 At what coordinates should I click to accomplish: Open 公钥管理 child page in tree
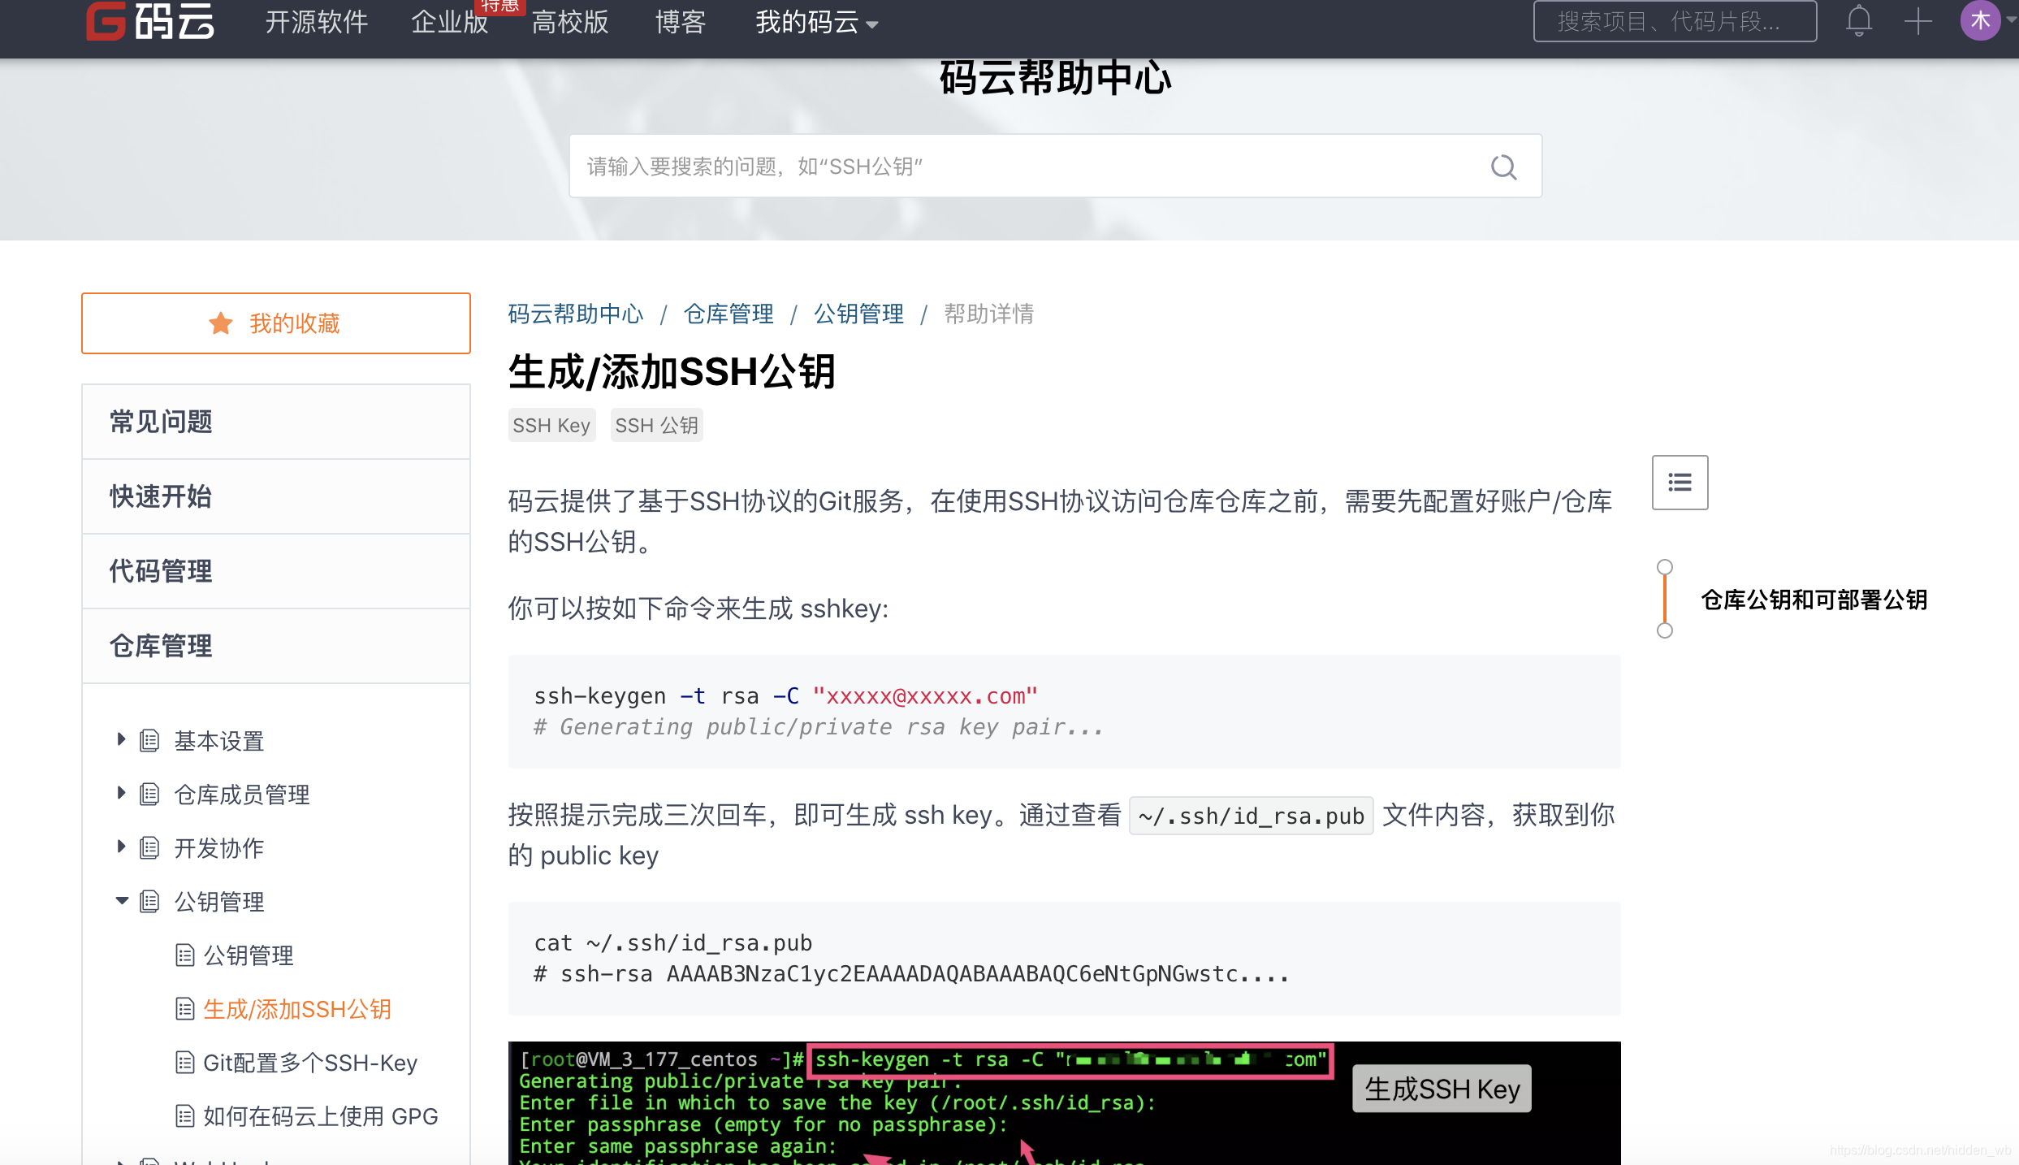click(249, 955)
